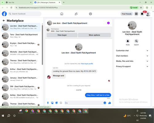
Task: Attach a photo file icon
Action: point(52,103)
